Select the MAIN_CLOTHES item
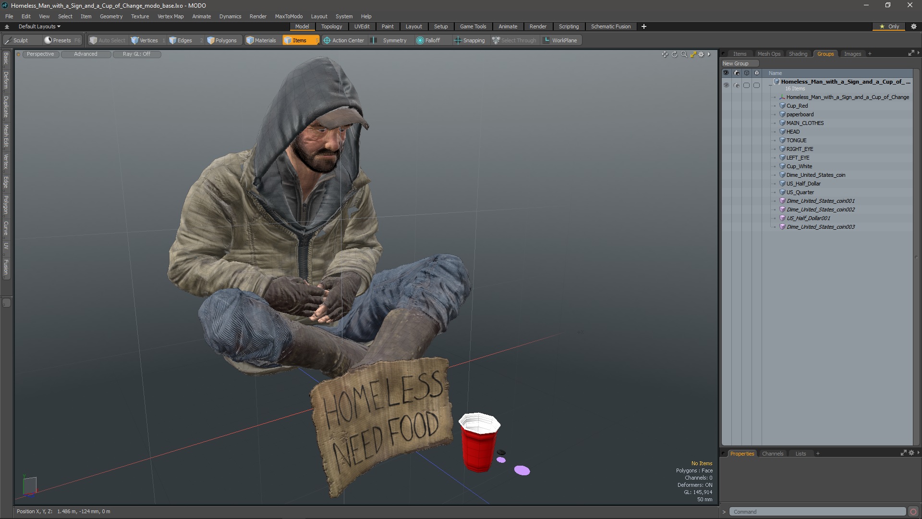 point(805,123)
